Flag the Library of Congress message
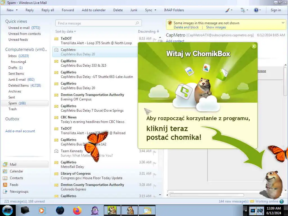288x216 pixels. pyautogui.click(x=154, y=174)
